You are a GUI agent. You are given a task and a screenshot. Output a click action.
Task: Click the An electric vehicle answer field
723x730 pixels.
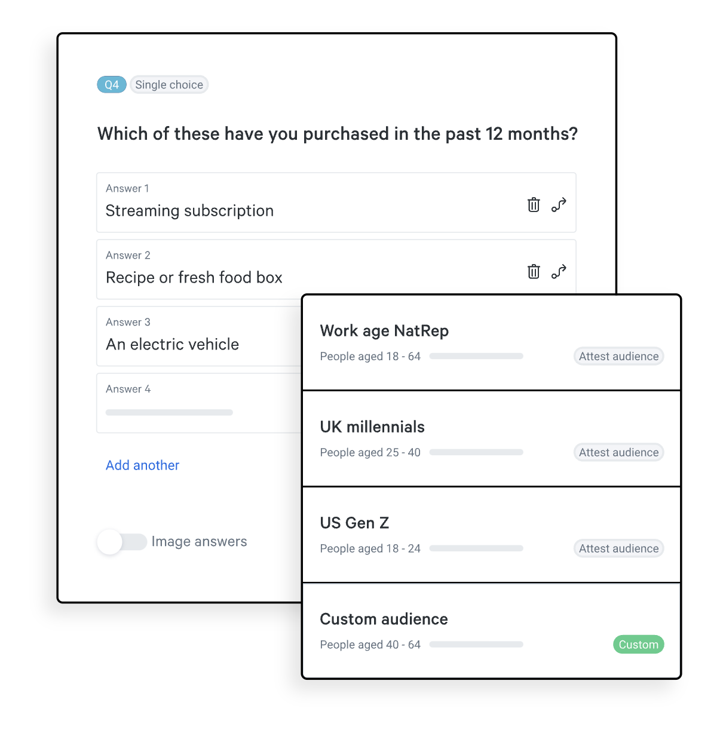click(197, 343)
